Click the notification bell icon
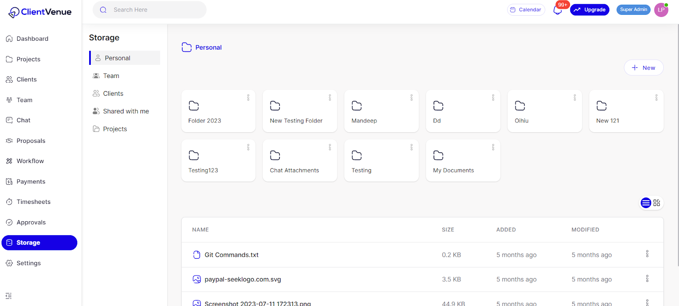The width and height of the screenshot is (679, 306). [x=558, y=10]
